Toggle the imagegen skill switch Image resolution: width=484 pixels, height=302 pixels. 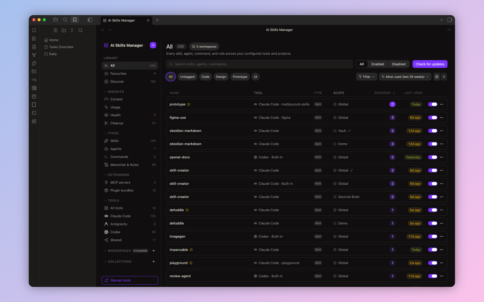click(433, 236)
